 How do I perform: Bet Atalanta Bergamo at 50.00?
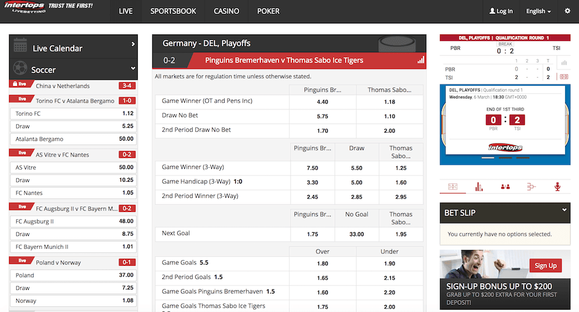pyautogui.click(x=73, y=139)
